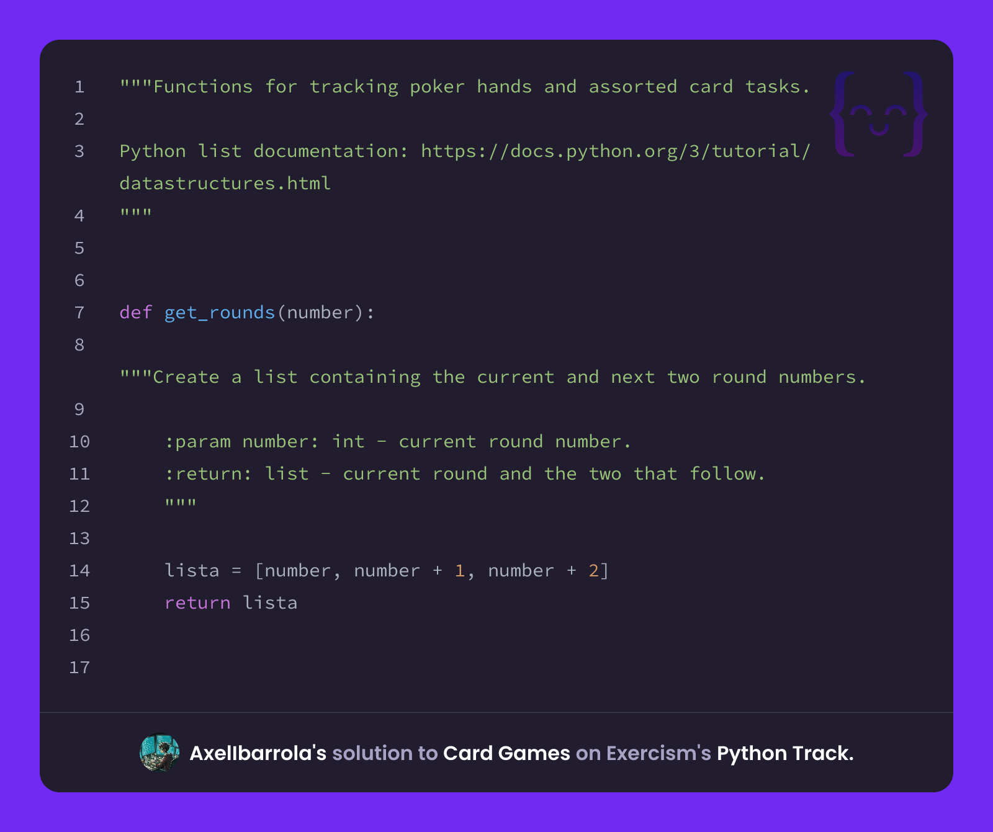Click "lista" after the return keyword
The width and height of the screenshot is (993, 832).
pyautogui.click(x=270, y=603)
